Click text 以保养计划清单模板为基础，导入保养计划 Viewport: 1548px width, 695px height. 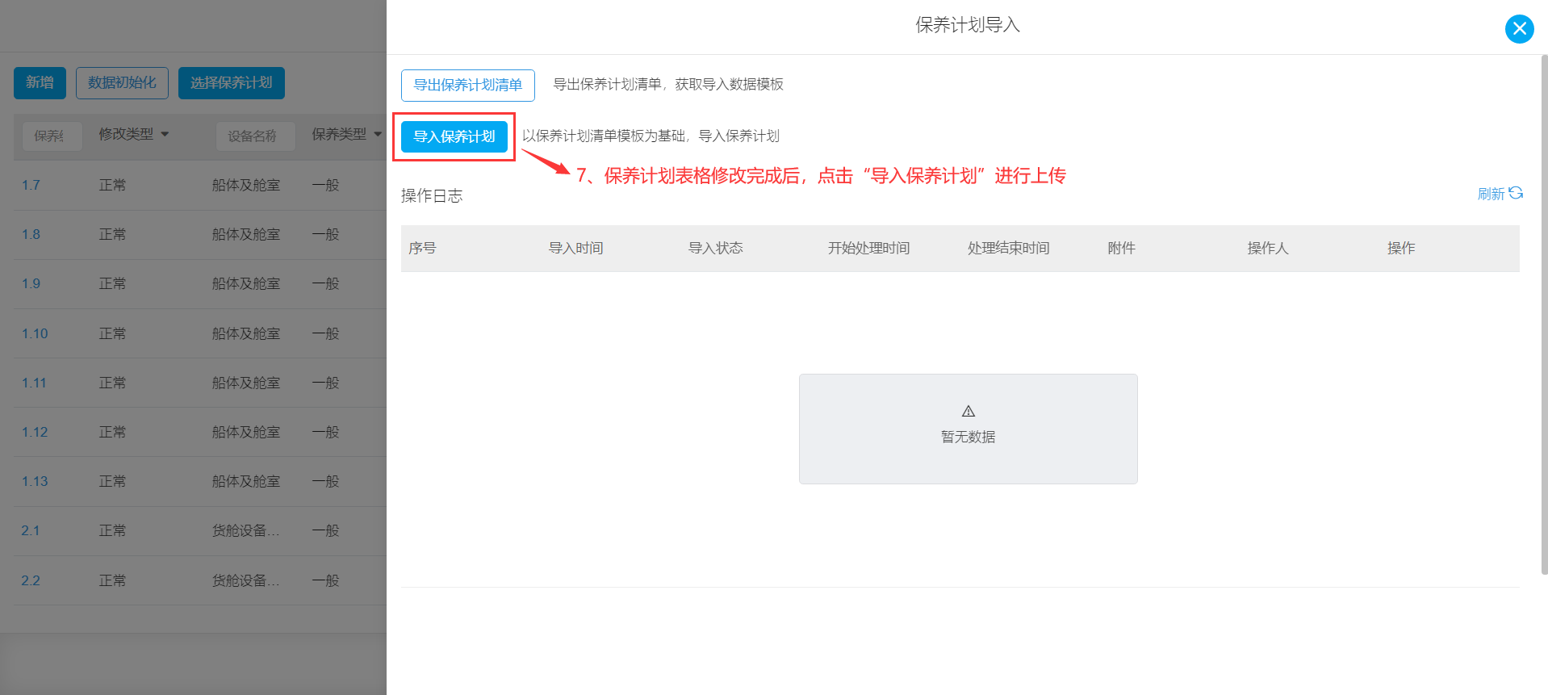[651, 136]
